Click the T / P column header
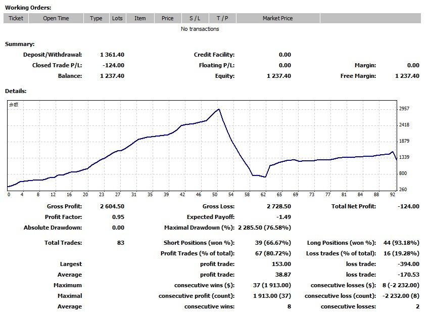This screenshot has width=431, height=312. (222, 18)
